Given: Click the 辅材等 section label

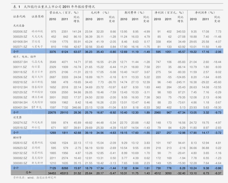Looking at the screenshot, I should pos(17,138).
